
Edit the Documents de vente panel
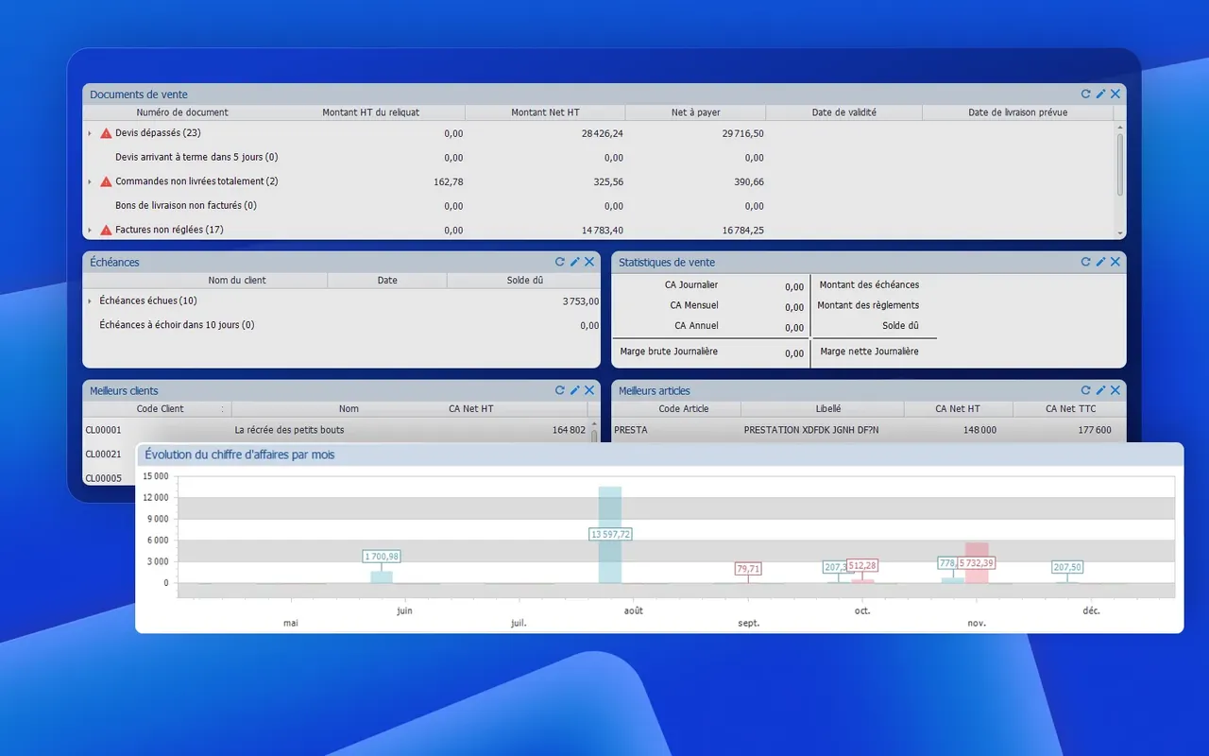point(1100,94)
